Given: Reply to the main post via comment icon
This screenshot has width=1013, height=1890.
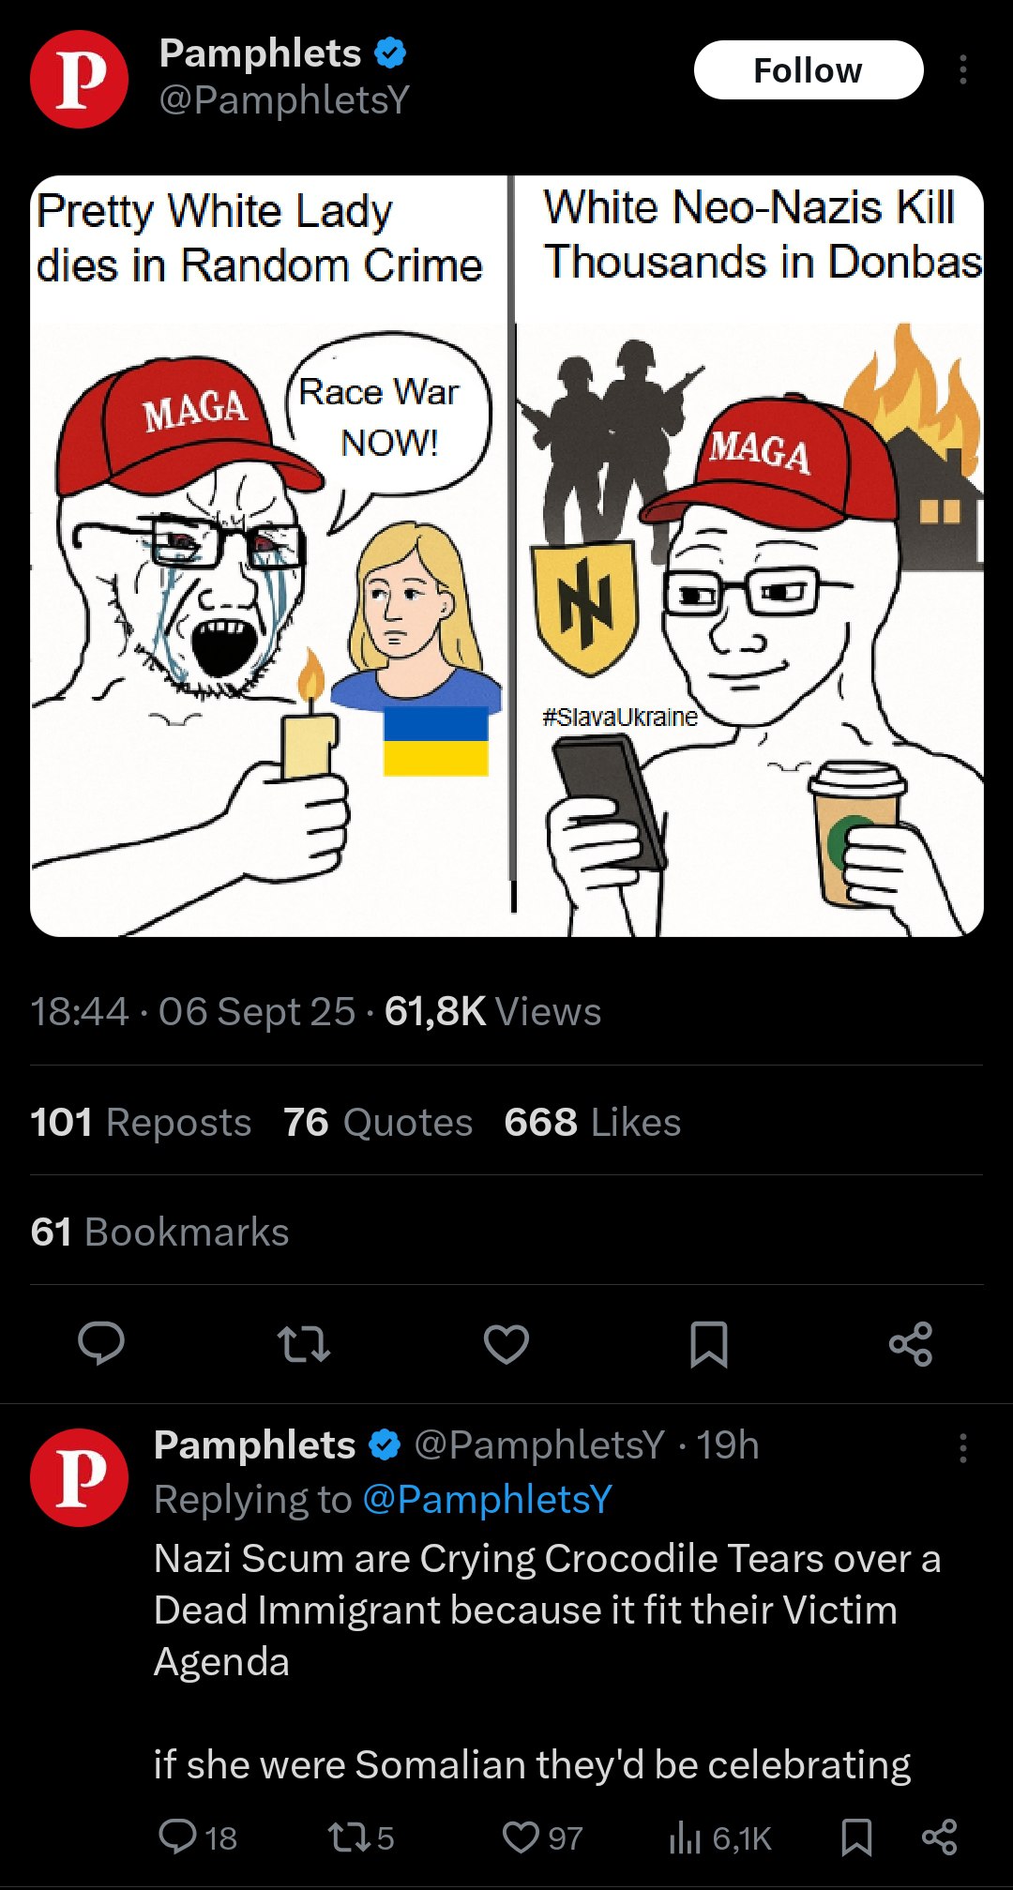Looking at the screenshot, I should [100, 1343].
